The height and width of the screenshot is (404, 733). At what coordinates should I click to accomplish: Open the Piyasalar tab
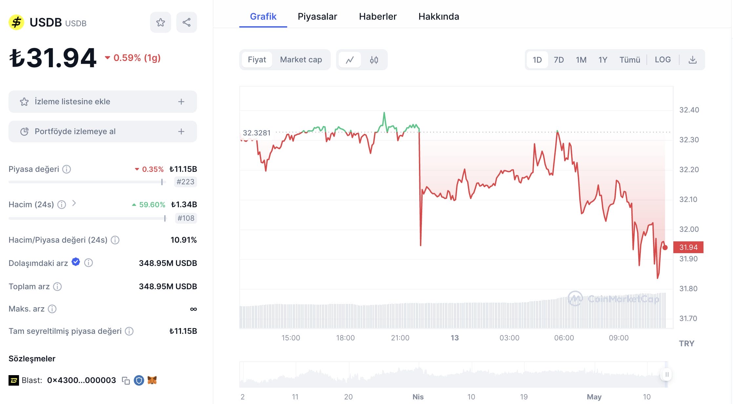point(317,16)
